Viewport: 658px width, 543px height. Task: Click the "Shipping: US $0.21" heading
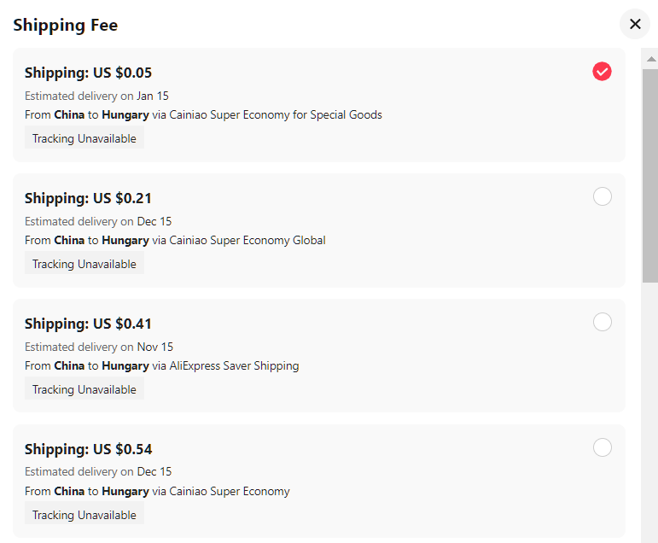click(x=88, y=198)
